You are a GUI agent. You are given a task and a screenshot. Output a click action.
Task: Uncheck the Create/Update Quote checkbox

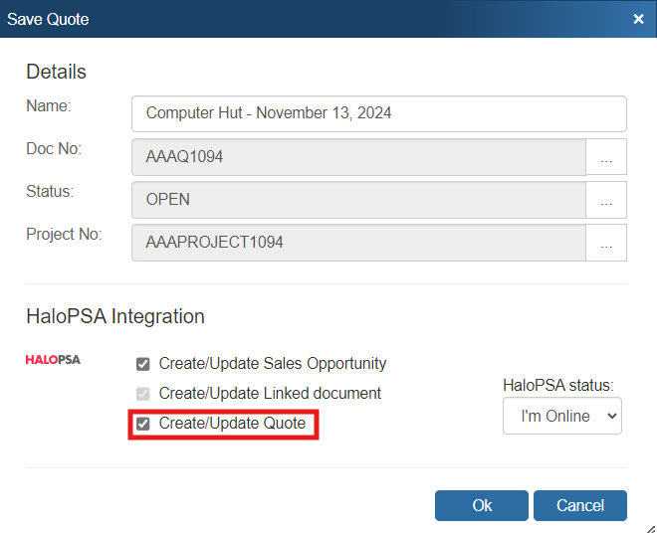(x=143, y=424)
